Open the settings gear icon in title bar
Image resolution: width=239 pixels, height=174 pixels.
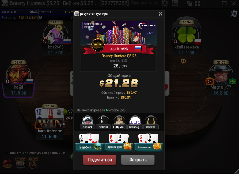[x=165, y=3]
